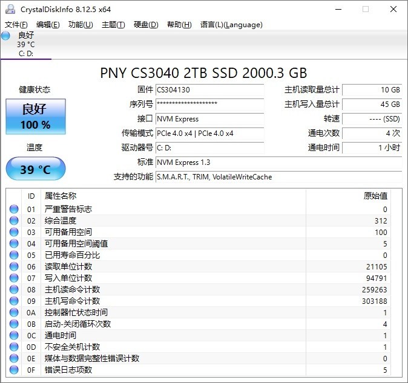Screen dimensions: 408x383
Task: Click the 39 °C temperature button
Action: (36, 169)
